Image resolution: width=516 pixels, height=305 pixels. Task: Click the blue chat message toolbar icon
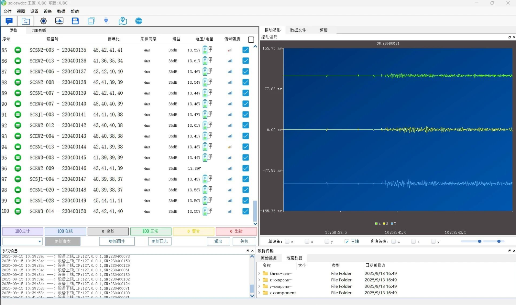pyautogui.click(x=9, y=21)
